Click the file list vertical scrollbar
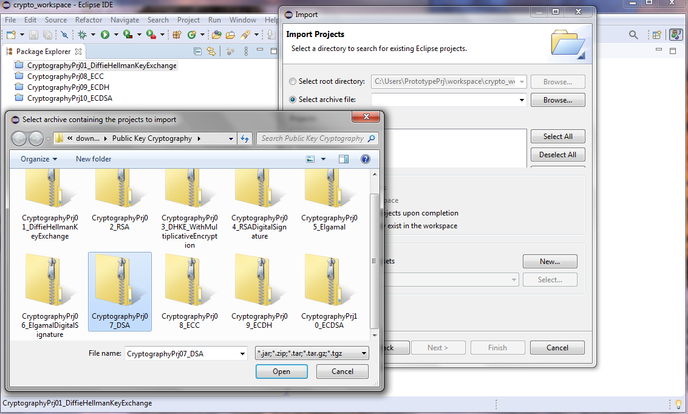Viewport: 688px width, 414px height. point(374,261)
